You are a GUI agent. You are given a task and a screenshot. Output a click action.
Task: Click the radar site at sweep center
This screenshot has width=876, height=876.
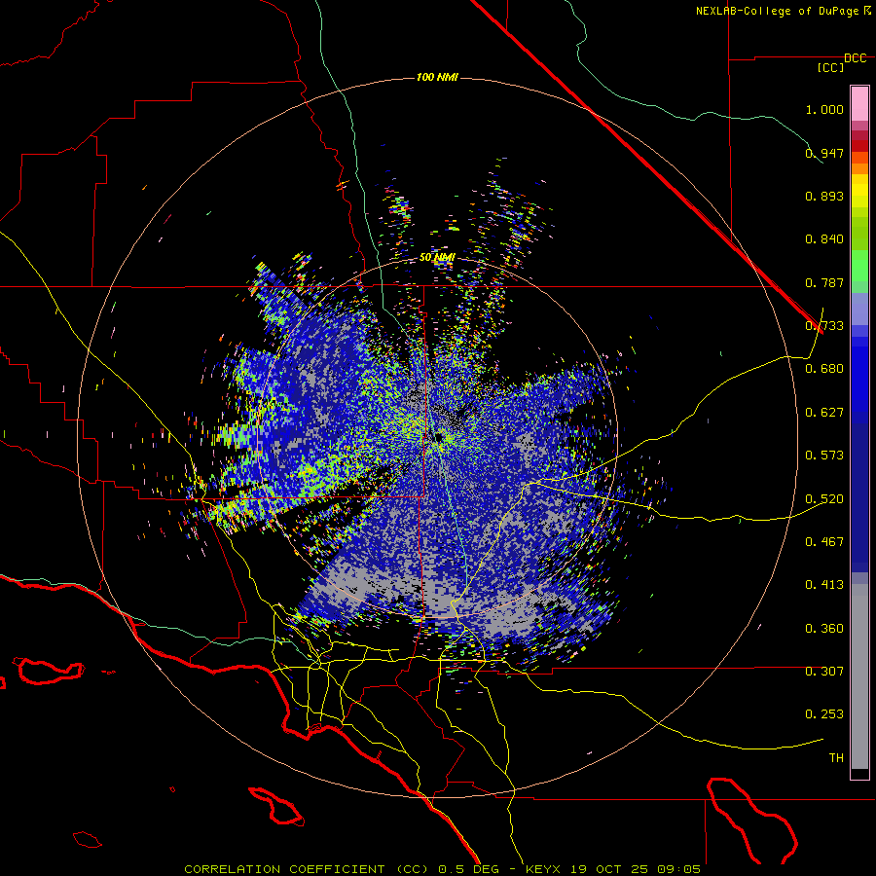[439, 437]
